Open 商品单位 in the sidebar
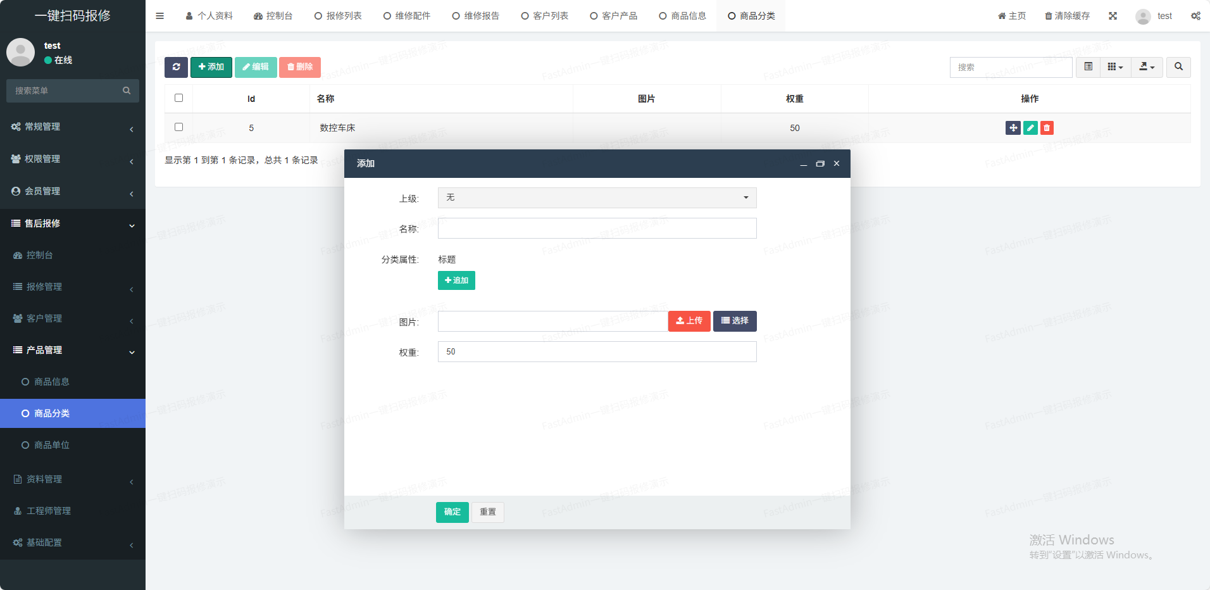 click(x=52, y=445)
